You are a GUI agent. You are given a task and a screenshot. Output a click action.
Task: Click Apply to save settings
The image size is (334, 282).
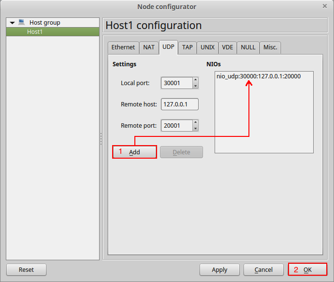coord(219,270)
